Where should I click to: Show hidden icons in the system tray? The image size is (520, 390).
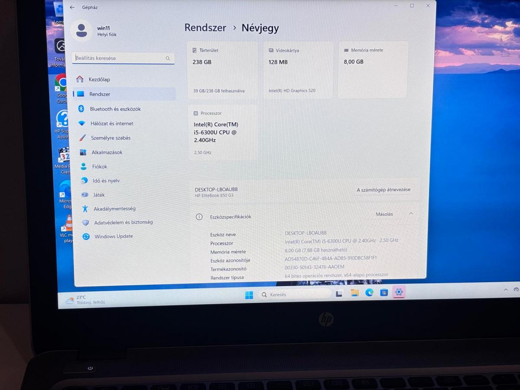coord(505,289)
